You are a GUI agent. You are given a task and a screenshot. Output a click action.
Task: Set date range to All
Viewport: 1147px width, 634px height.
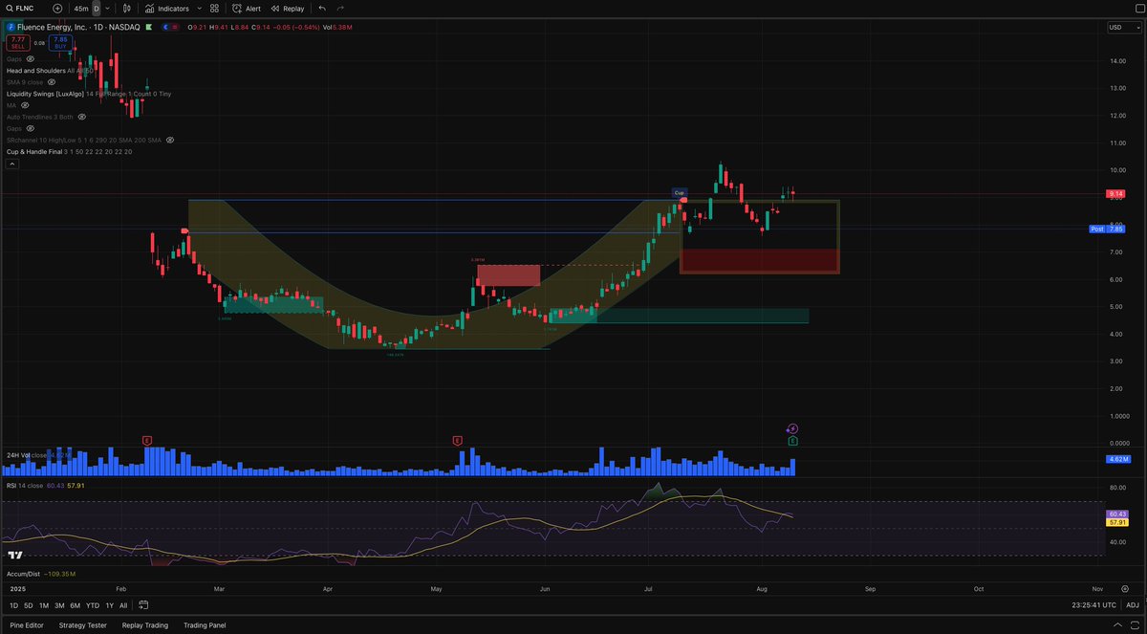[123, 605]
